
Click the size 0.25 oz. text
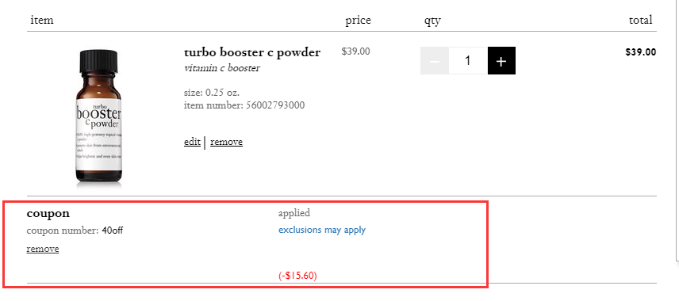coord(212,93)
